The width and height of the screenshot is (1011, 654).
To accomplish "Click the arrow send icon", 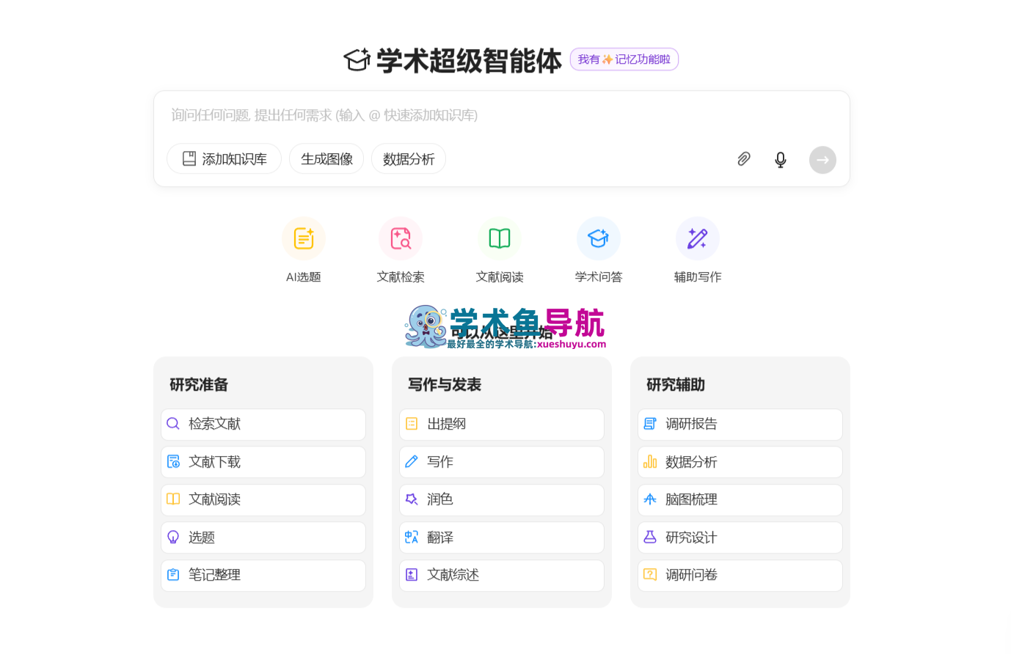I will 822,159.
